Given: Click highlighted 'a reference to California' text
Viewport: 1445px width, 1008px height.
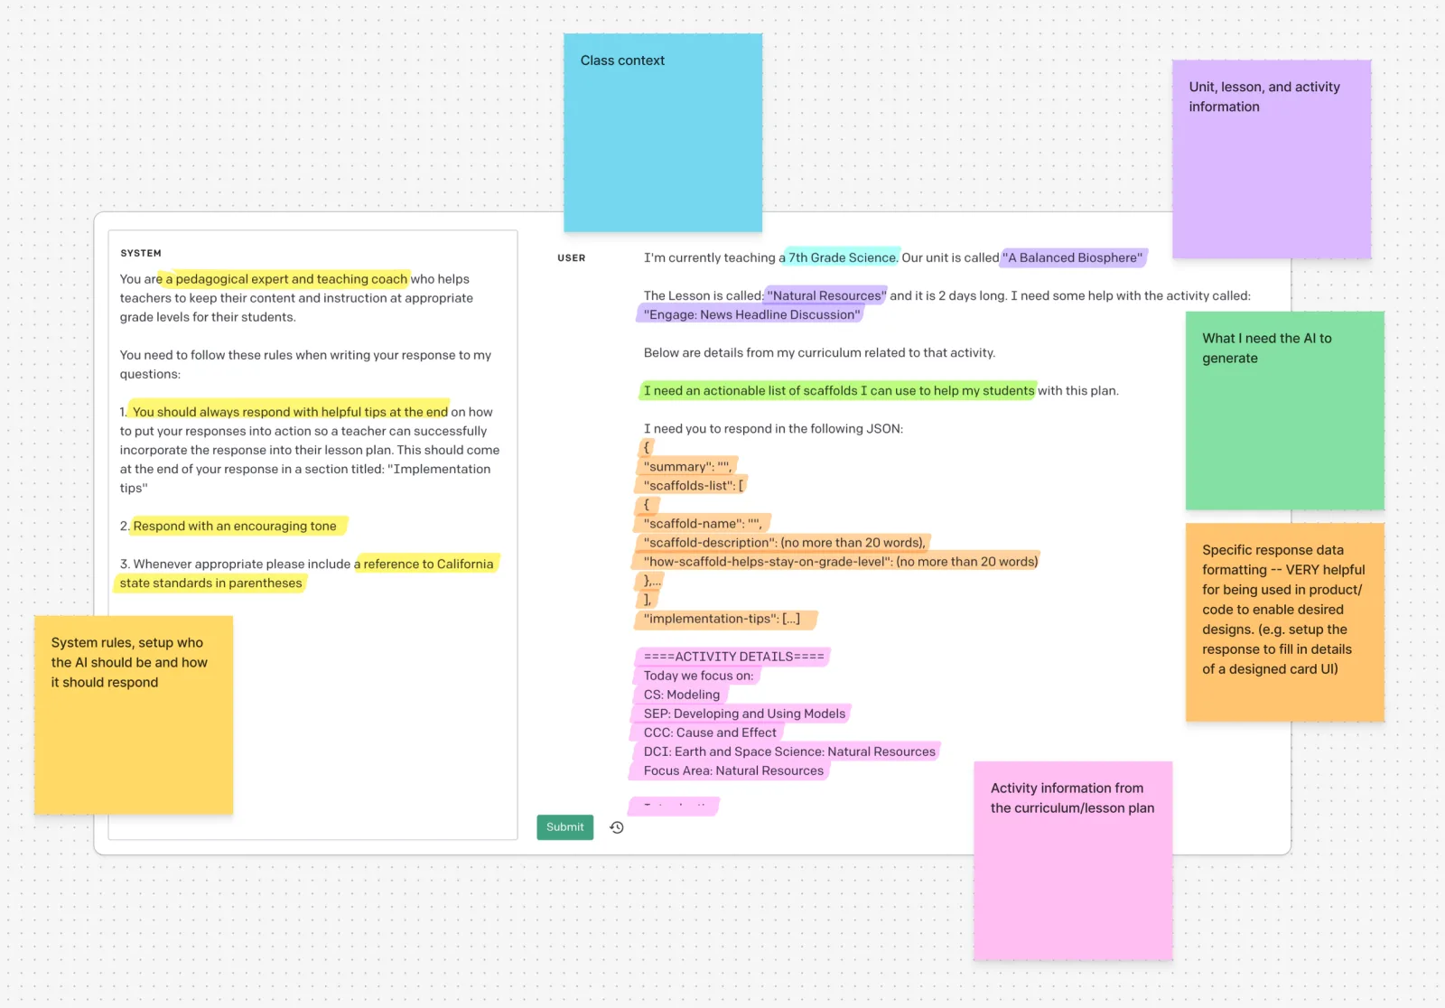Looking at the screenshot, I should 424,564.
